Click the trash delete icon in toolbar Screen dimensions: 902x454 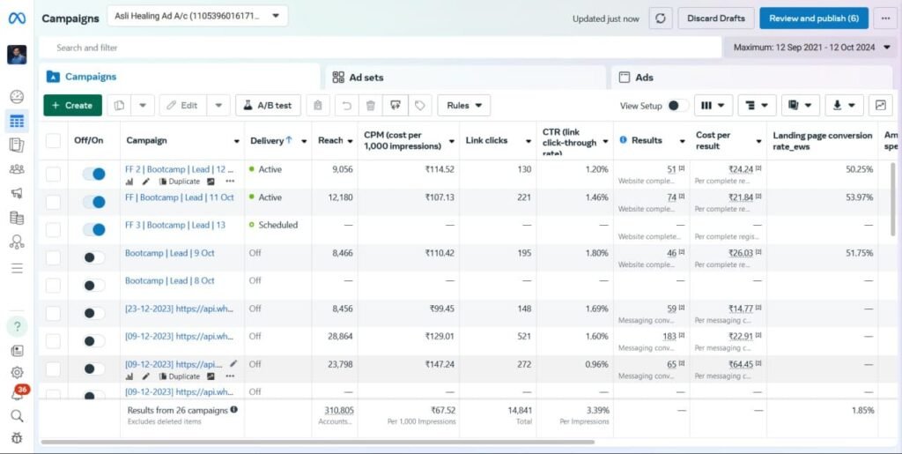tap(370, 106)
